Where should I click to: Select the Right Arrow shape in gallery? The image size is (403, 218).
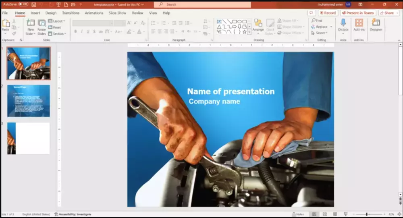pos(235,27)
